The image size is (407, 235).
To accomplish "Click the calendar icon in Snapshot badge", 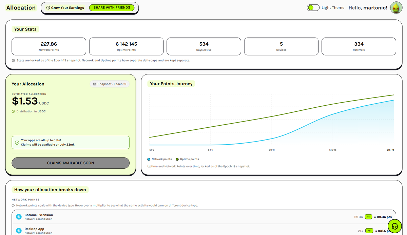I will pyautogui.click(x=94, y=84).
